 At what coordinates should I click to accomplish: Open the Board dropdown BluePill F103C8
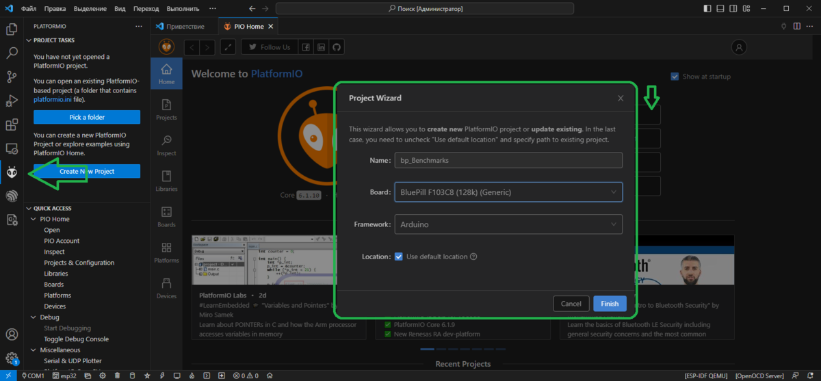click(508, 192)
